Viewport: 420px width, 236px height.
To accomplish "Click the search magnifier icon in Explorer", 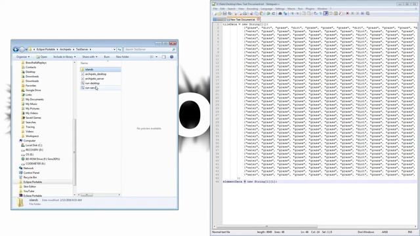I will click(173, 50).
